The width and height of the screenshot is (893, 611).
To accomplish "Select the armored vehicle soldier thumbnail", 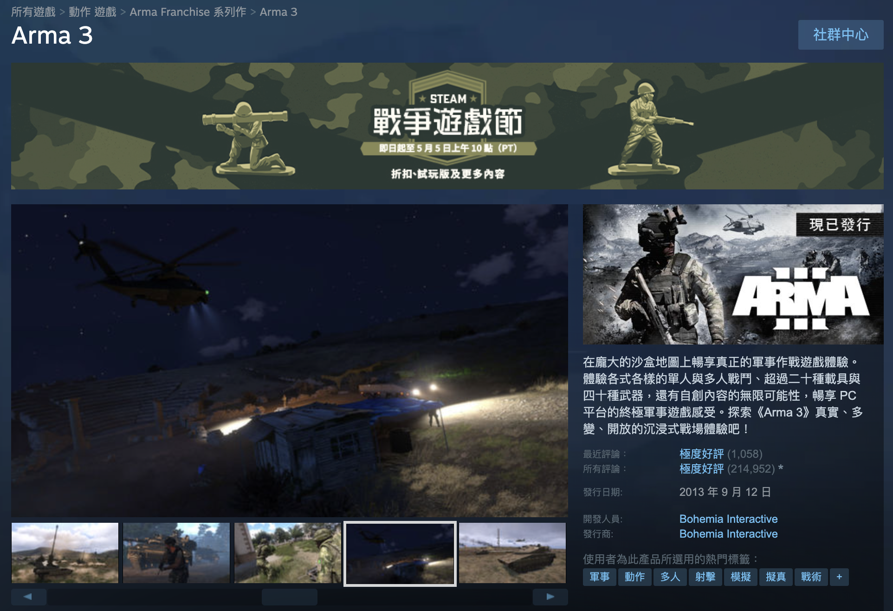I will point(176,553).
